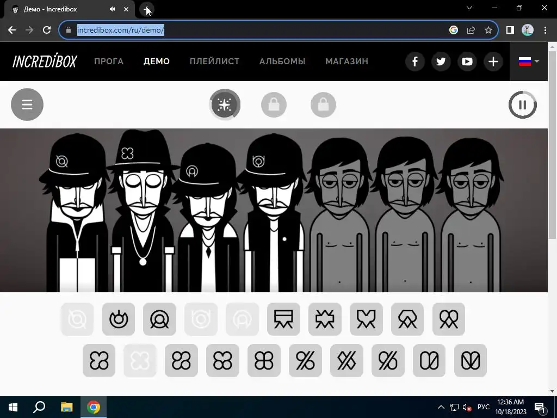The image size is (557, 418).
Task: Click the Incredibox logo
Action: (x=45, y=62)
